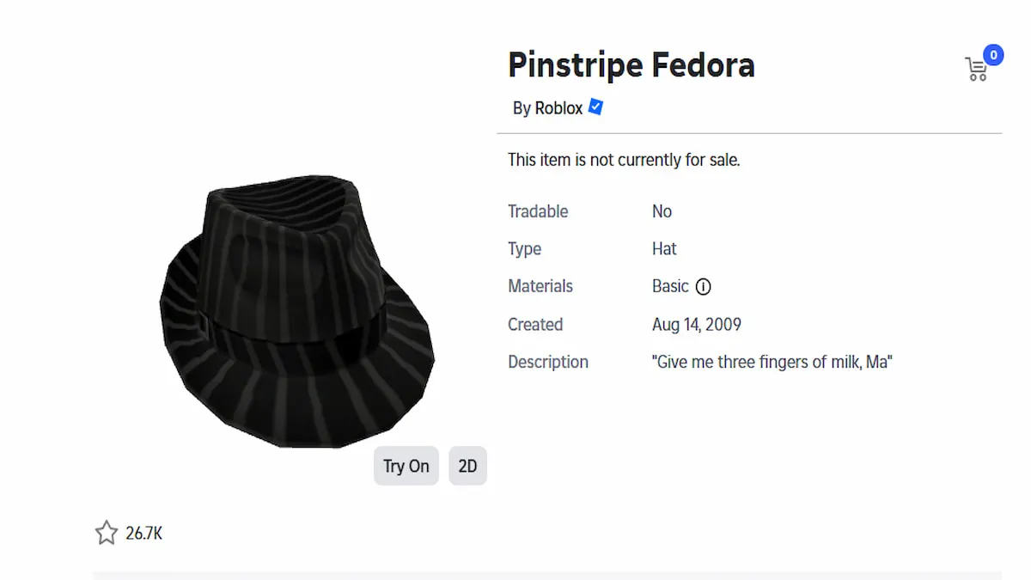Screen dimensions: 1031x580
Task: Click the Pinstripe Fedora title
Action: [x=631, y=64]
